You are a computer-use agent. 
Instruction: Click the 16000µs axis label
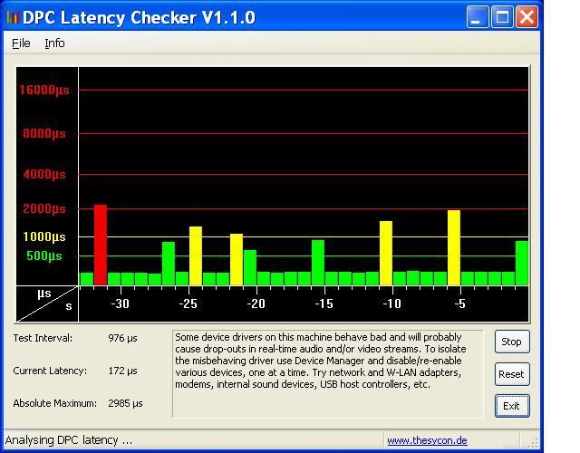pyautogui.click(x=44, y=90)
